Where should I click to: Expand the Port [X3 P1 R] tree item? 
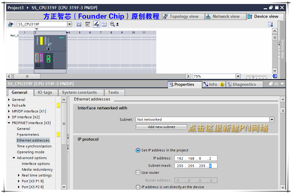[18, 181]
